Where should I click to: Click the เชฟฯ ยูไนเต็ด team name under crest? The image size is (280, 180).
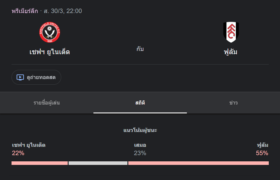[50, 52]
